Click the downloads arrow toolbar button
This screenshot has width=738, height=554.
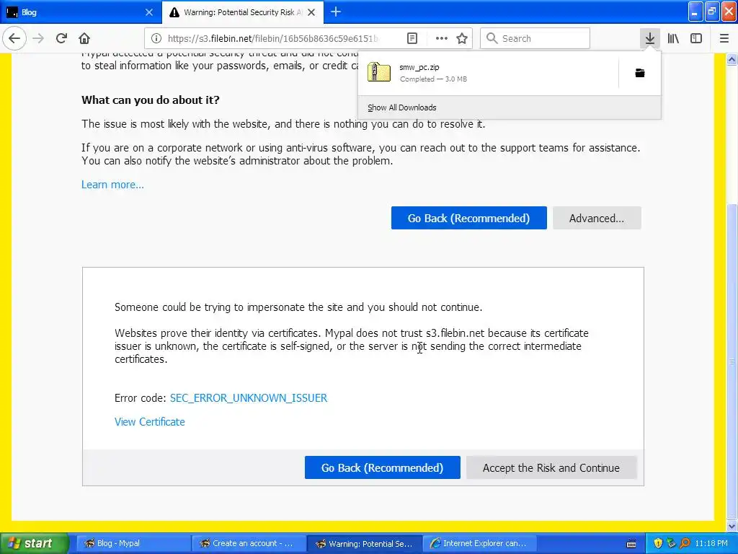click(x=649, y=38)
